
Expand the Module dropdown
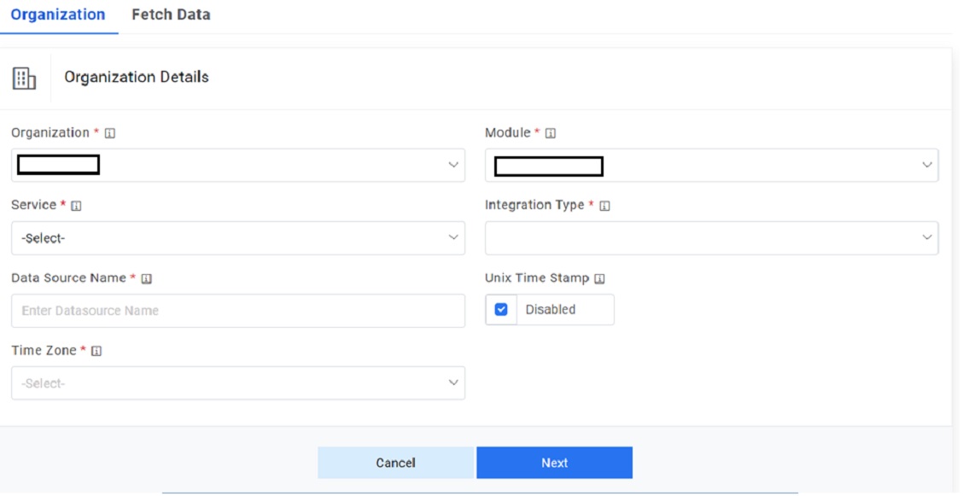pyautogui.click(x=712, y=165)
